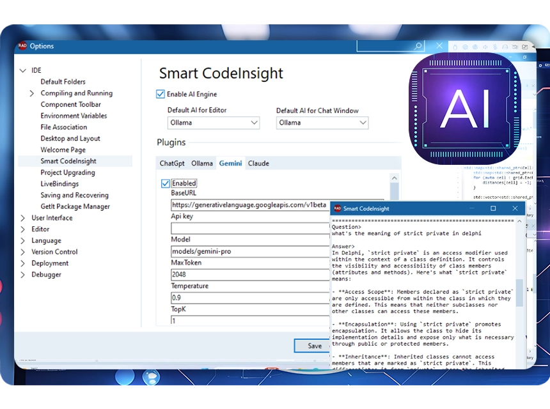The image size is (550, 409).
Task: Expand the Language node arrow
Action: [x=23, y=241]
